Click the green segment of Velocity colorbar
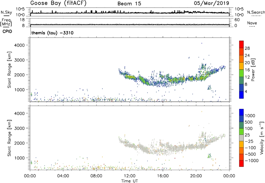The image size is (265, 183). pos(241,131)
